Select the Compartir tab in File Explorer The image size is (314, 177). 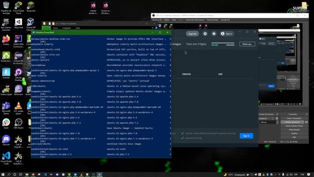tap(67, 28)
